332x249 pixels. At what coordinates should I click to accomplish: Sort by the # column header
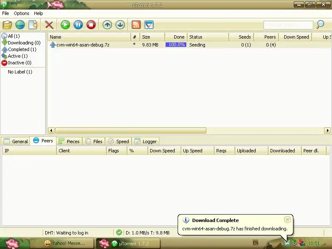135,37
